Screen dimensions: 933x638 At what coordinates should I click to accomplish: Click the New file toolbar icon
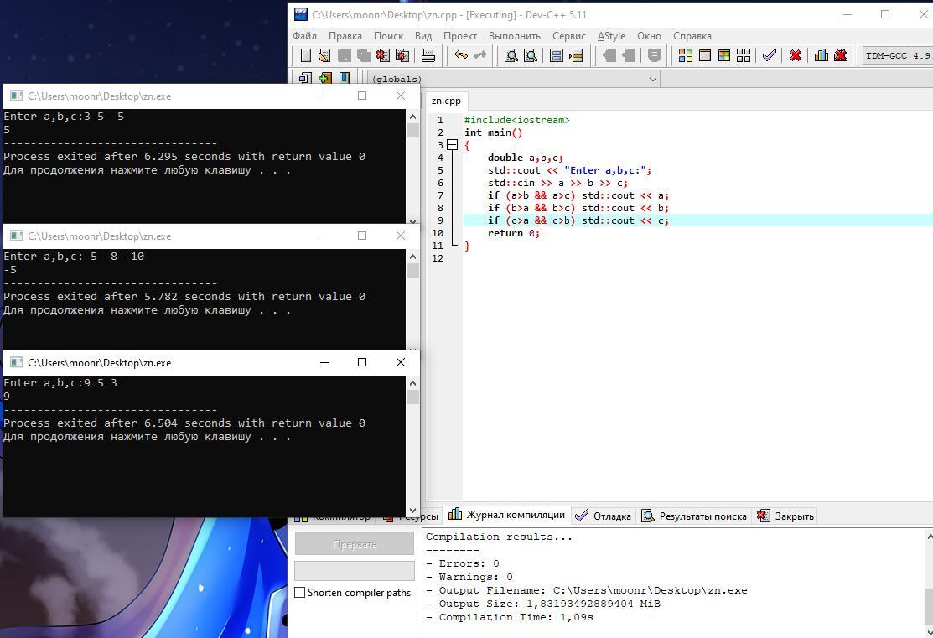(305, 55)
